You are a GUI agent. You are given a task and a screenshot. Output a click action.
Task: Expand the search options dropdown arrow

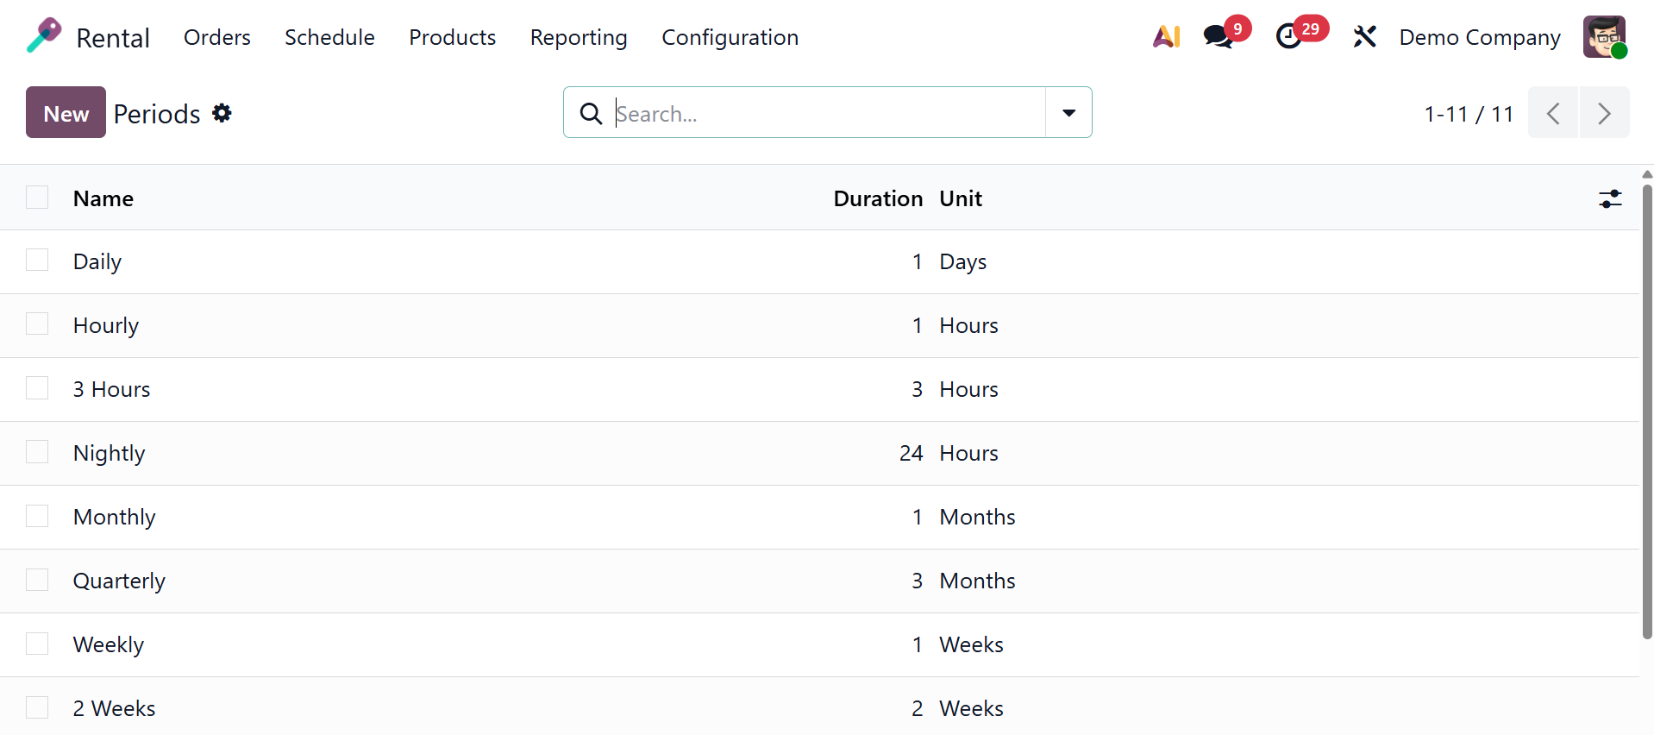tap(1068, 113)
